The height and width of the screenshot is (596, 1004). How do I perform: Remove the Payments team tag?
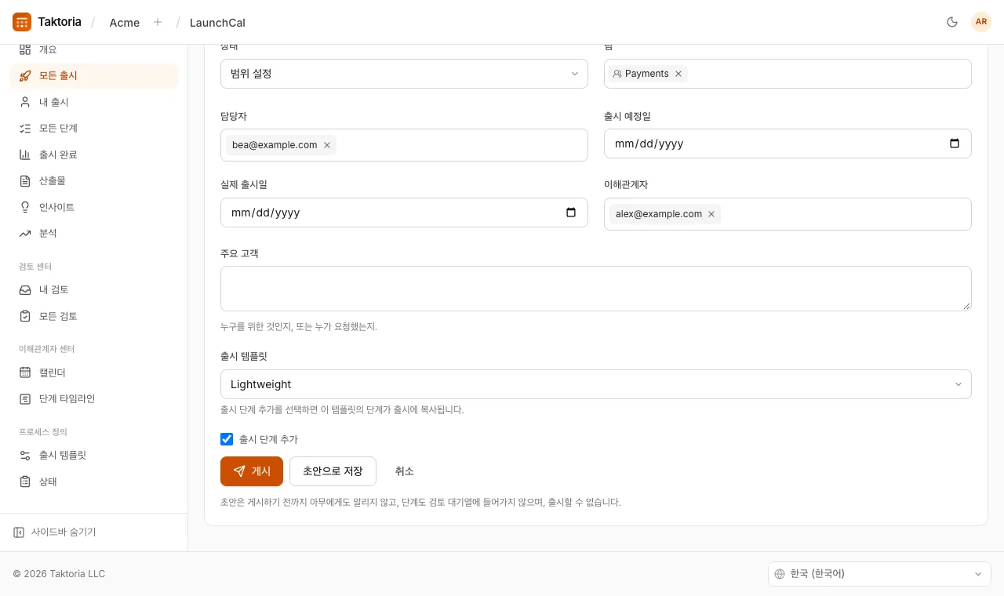[x=678, y=74]
